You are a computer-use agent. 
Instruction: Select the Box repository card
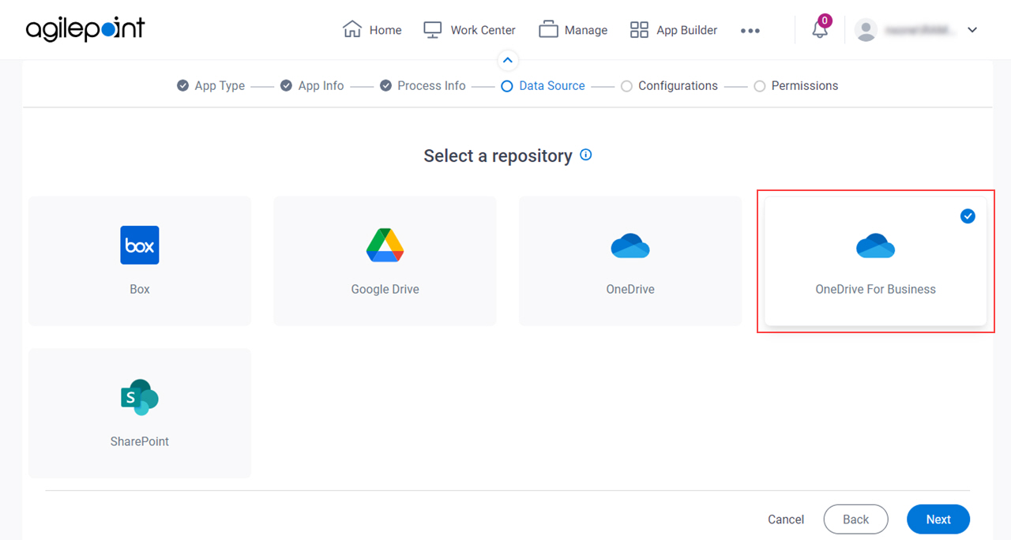(x=140, y=261)
